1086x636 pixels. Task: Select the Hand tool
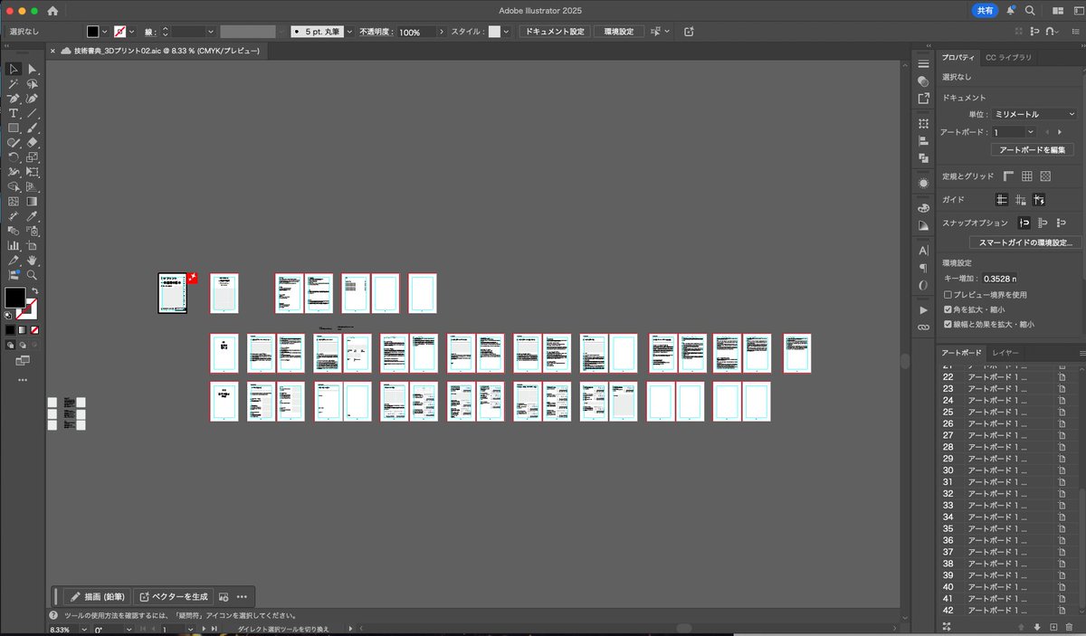coord(33,260)
